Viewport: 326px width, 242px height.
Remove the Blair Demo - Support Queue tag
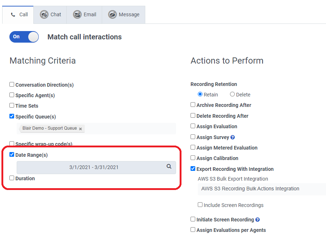(x=80, y=129)
